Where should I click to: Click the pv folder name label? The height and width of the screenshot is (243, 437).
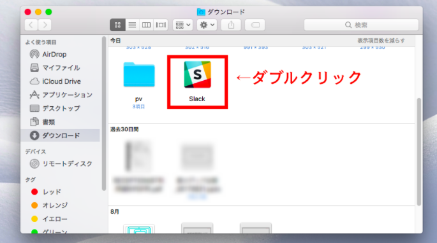tap(139, 99)
